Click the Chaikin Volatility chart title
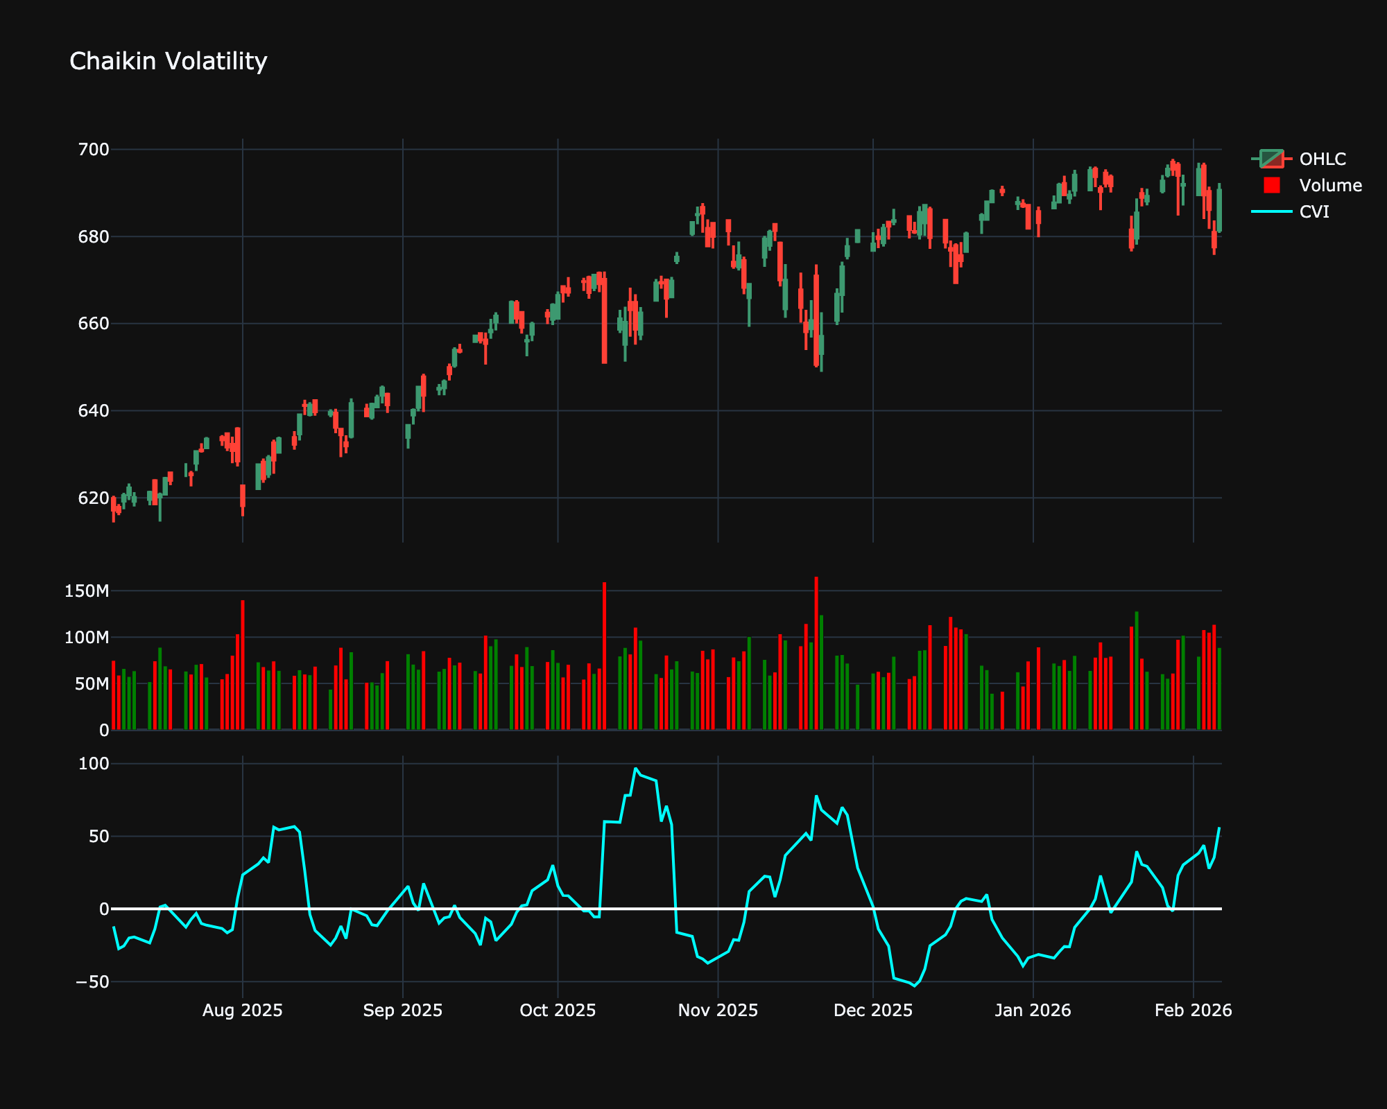This screenshot has width=1387, height=1109. coord(169,61)
